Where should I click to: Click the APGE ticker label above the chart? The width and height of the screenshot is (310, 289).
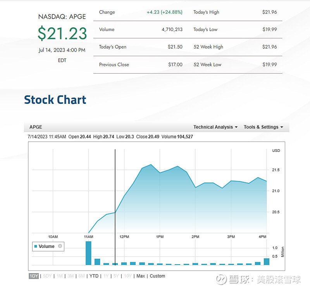pos(36,127)
